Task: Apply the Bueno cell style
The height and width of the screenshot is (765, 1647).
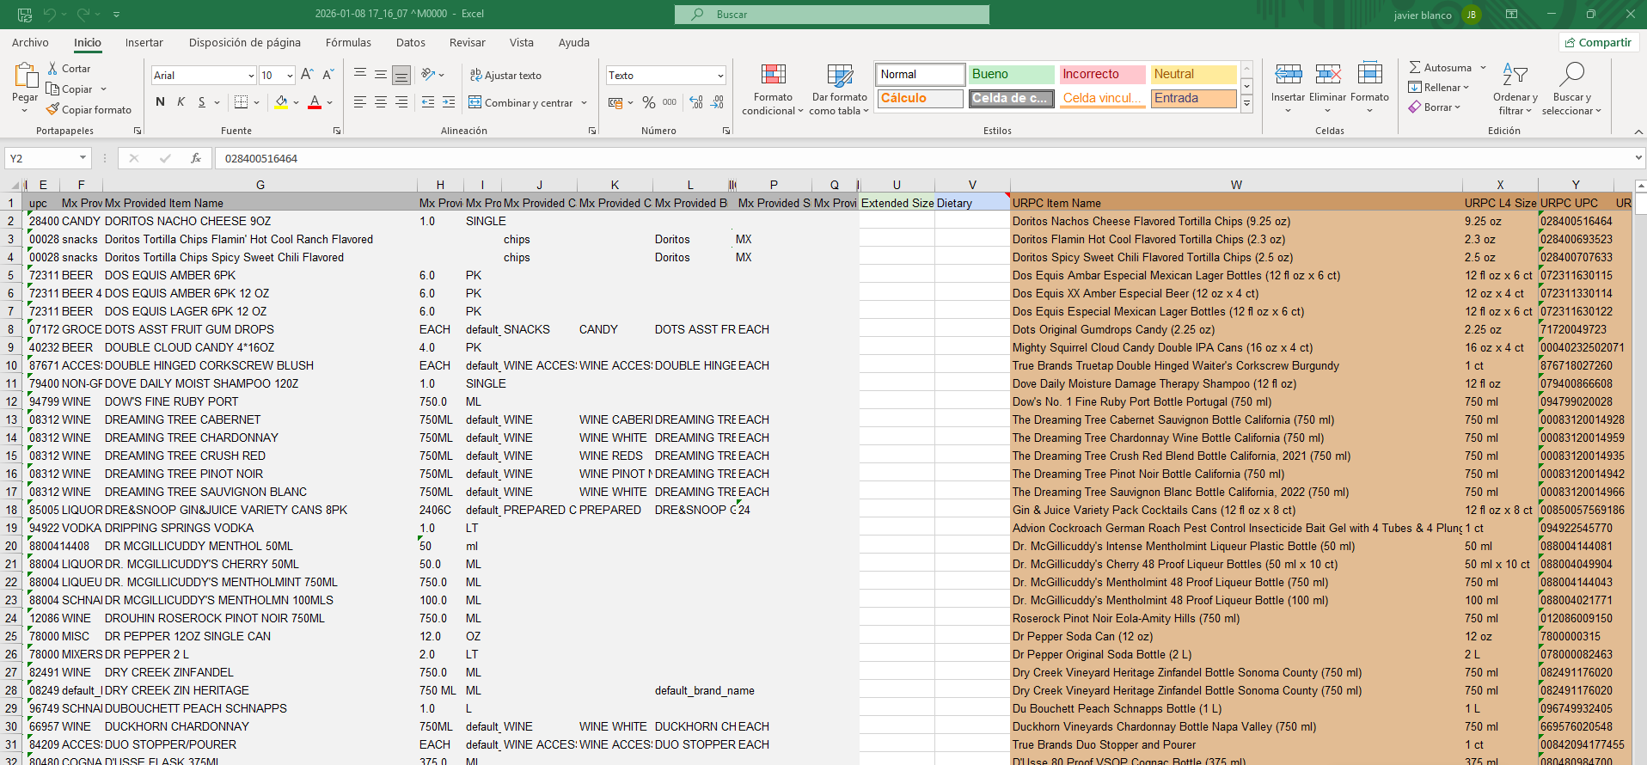Action: [x=1011, y=74]
